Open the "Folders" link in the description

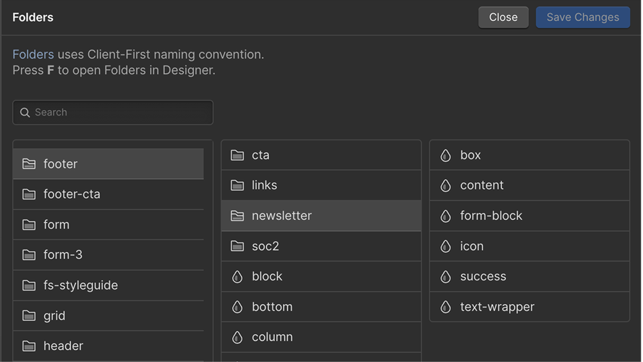click(x=33, y=54)
